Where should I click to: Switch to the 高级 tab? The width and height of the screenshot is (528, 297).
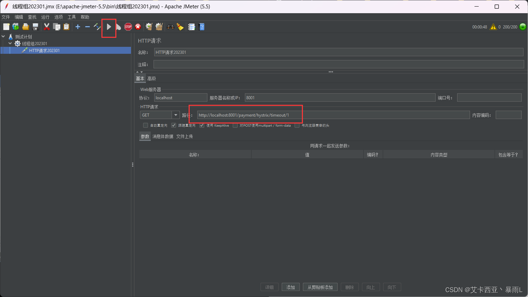(x=151, y=79)
